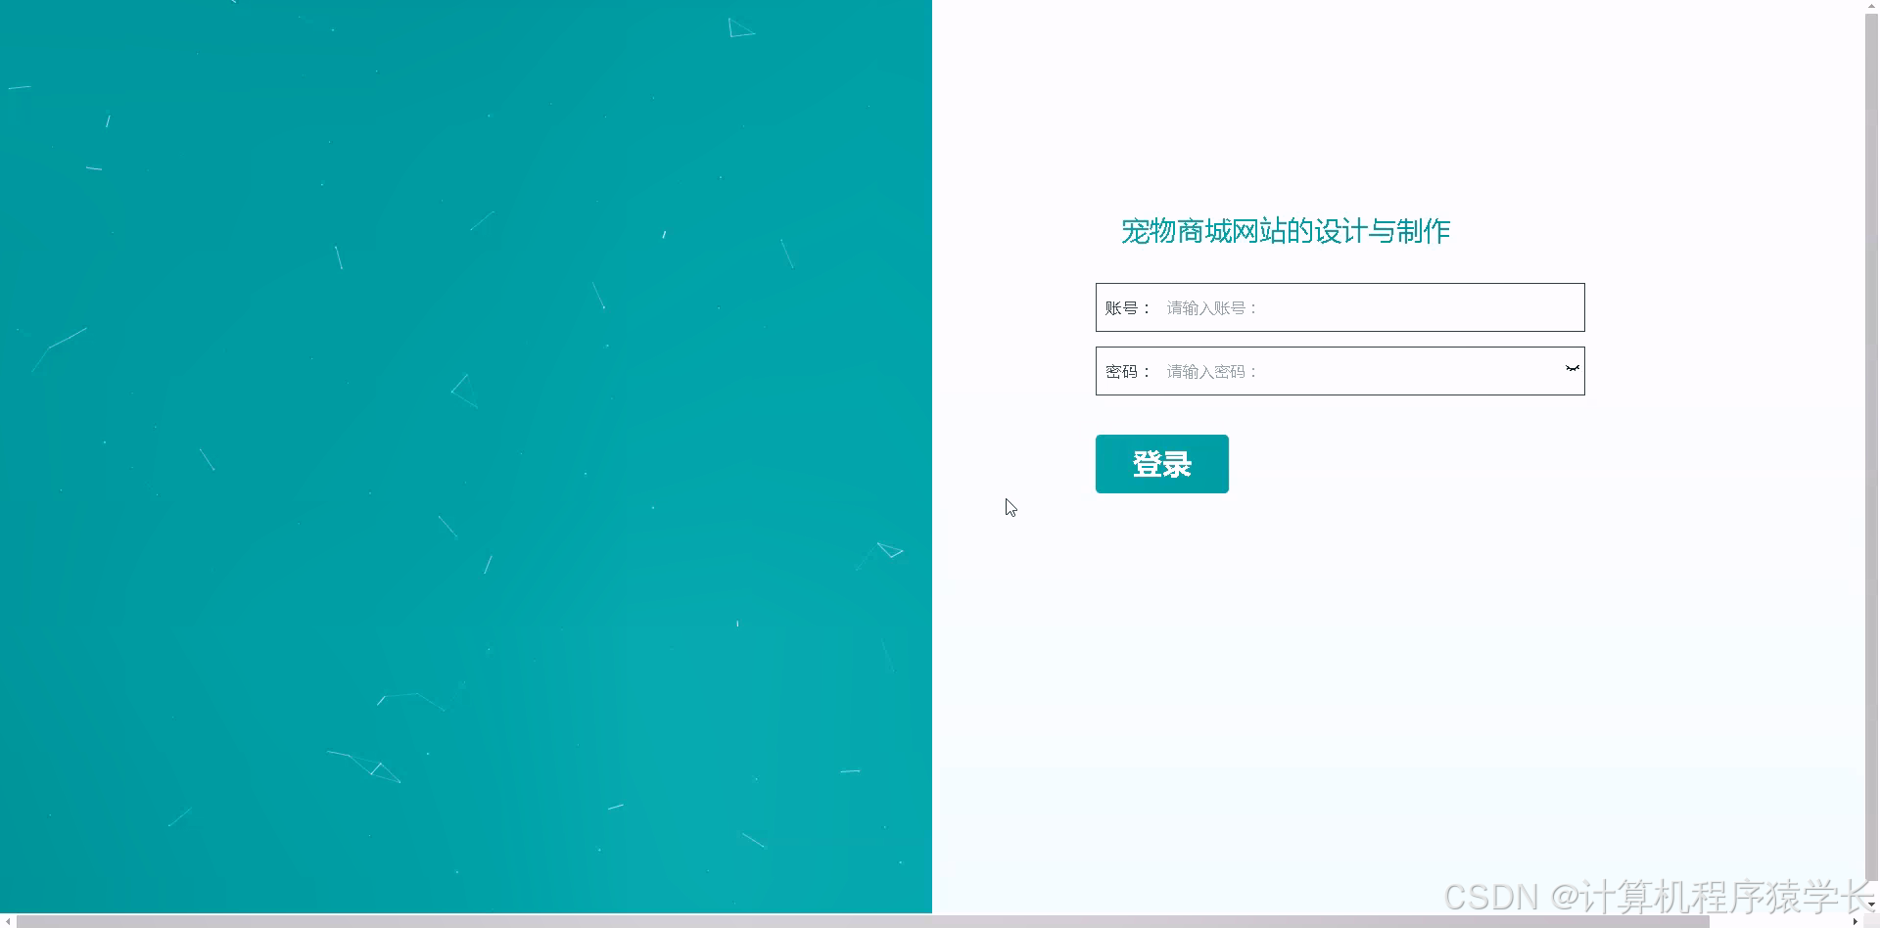Click the horizontal scrollbar thumb at bottom
This screenshot has height=928, width=1880.
[x=863, y=921]
